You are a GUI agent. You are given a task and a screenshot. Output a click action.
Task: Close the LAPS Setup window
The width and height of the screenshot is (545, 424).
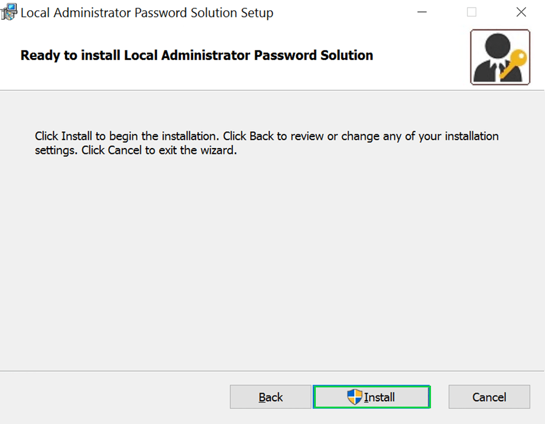click(521, 12)
